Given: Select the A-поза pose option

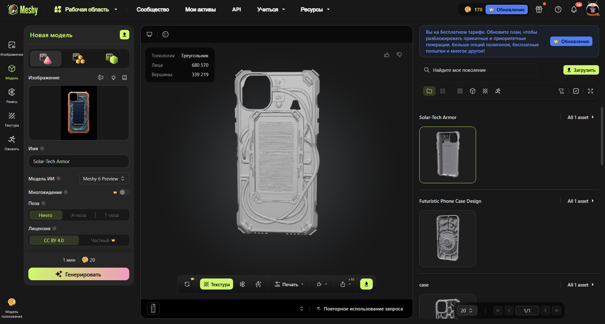Looking at the screenshot, I should click(x=79, y=215).
